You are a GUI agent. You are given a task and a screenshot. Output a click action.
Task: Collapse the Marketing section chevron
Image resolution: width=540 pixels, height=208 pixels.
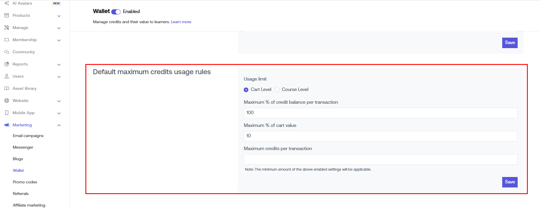coord(59,125)
